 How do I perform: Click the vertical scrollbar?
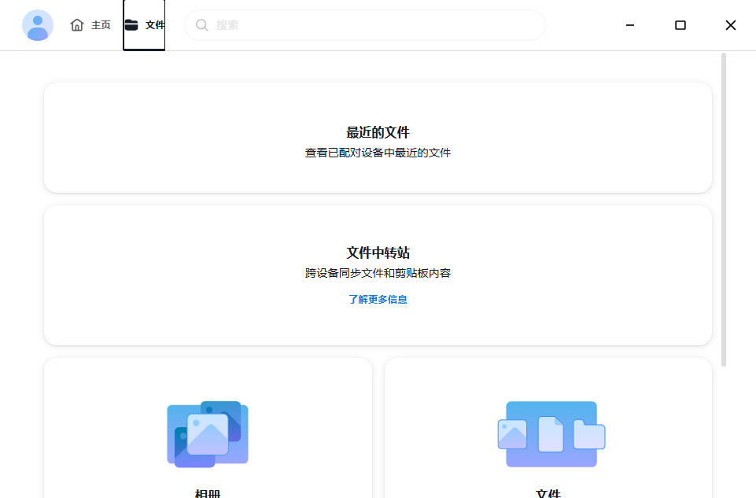724,210
